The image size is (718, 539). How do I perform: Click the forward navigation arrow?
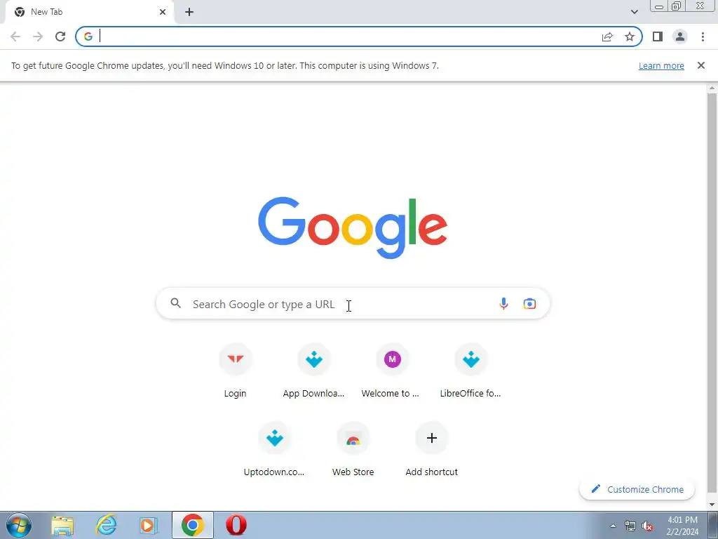(x=38, y=36)
